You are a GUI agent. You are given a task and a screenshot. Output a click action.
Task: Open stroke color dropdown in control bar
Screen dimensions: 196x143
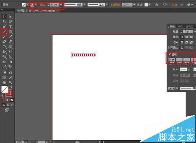pos(36,5)
